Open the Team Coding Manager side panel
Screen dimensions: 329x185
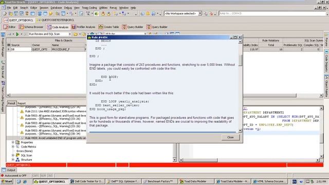click(x=3, y=97)
